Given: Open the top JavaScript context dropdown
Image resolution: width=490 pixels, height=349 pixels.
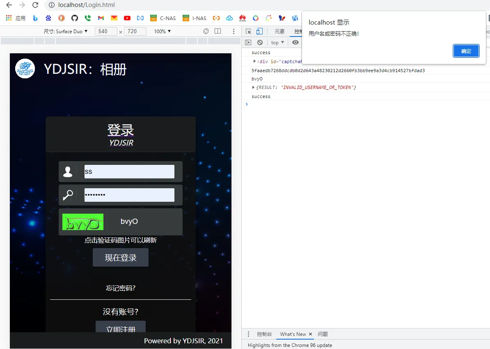Looking at the screenshot, I should [277, 42].
